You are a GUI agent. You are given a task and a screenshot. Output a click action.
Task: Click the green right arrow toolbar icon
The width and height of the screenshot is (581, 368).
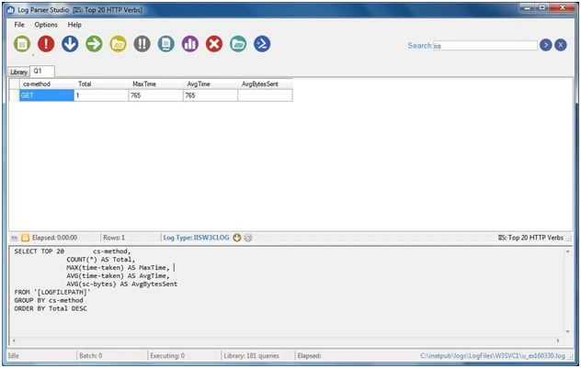pos(94,44)
